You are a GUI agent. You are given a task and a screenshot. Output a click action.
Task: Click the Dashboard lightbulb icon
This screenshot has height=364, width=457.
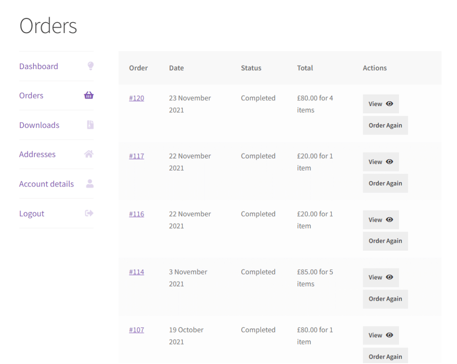click(90, 66)
